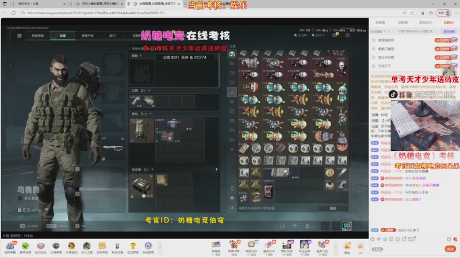The height and width of the screenshot is (258, 460).
Task: Click the warehouse home icon beside inventory
Action: click(232, 54)
